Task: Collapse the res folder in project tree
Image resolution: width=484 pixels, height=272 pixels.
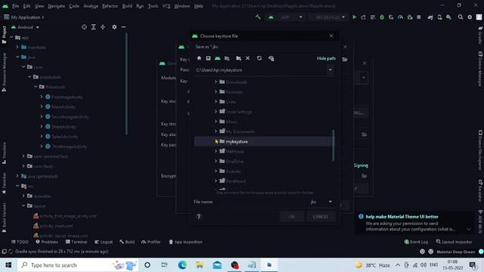Action: click(x=17, y=186)
